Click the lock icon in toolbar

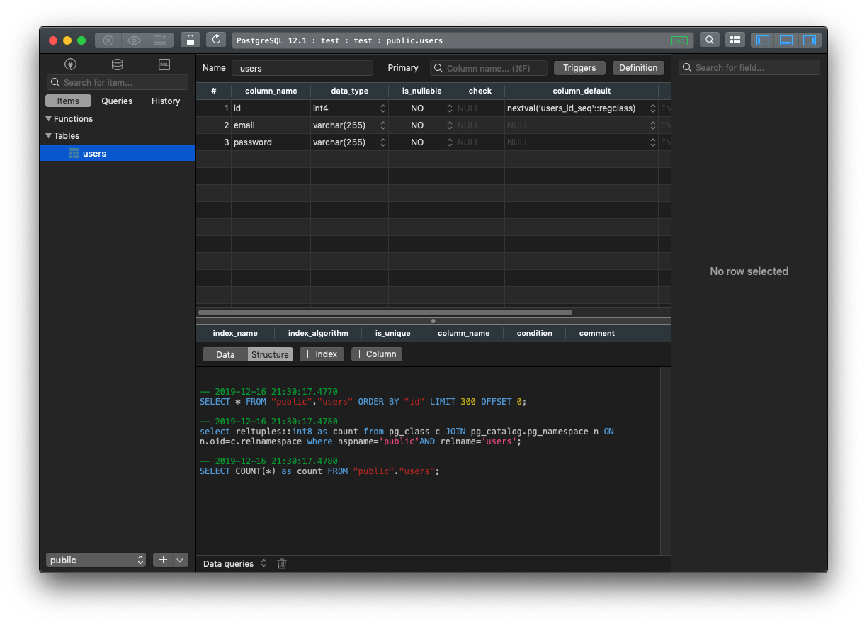191,40
